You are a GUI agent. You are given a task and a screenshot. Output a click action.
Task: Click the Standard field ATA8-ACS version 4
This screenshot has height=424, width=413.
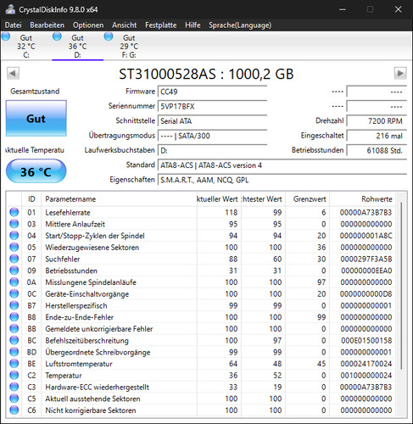click(282, 165)
